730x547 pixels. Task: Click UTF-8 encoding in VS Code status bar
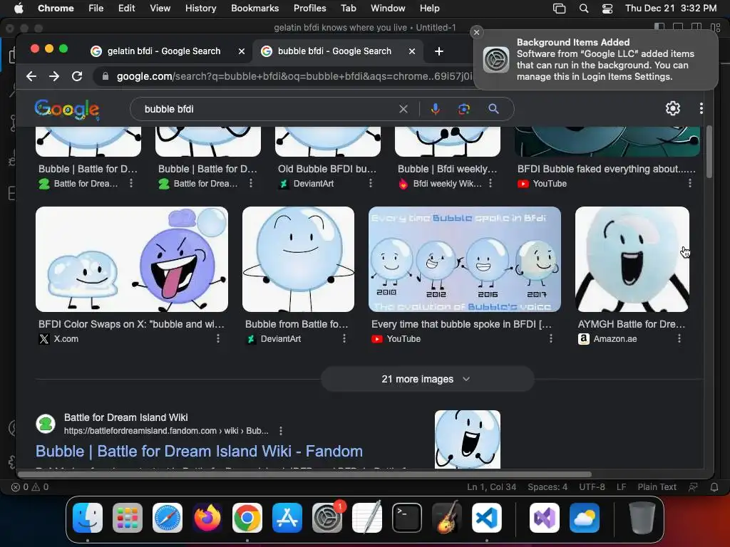click(x=592, y=487)
